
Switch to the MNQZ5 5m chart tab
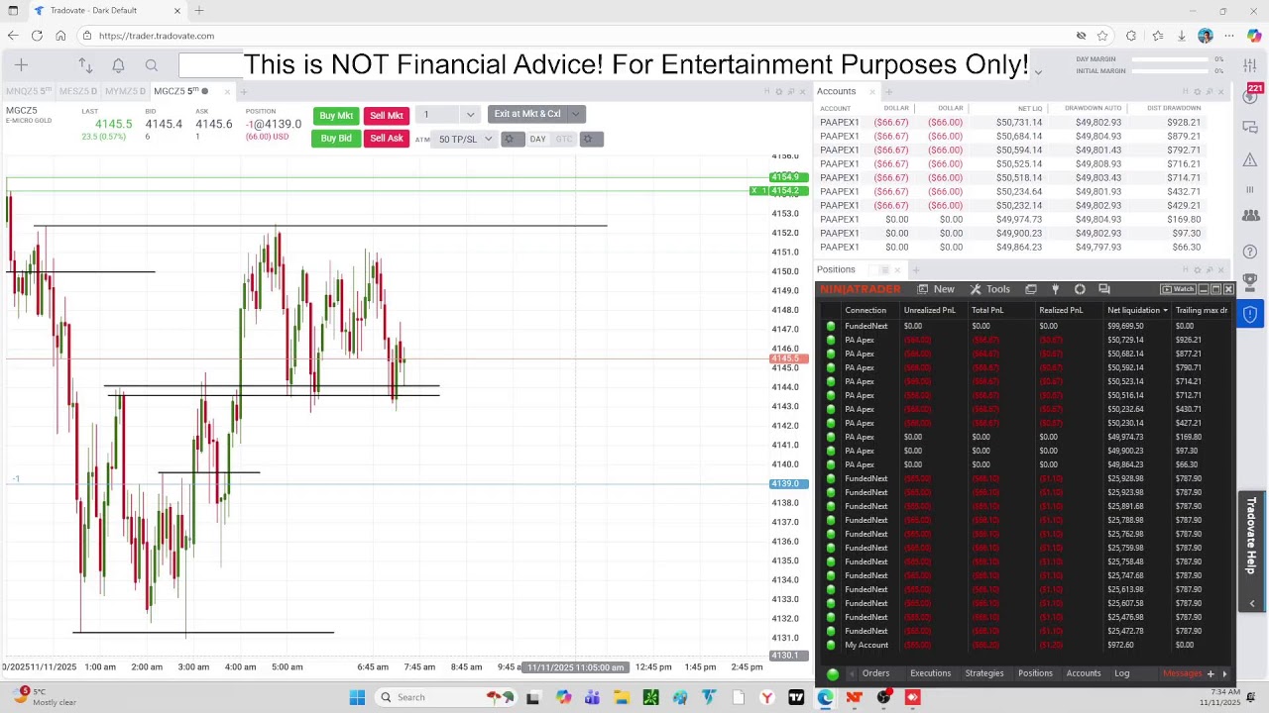click(28, 91)
